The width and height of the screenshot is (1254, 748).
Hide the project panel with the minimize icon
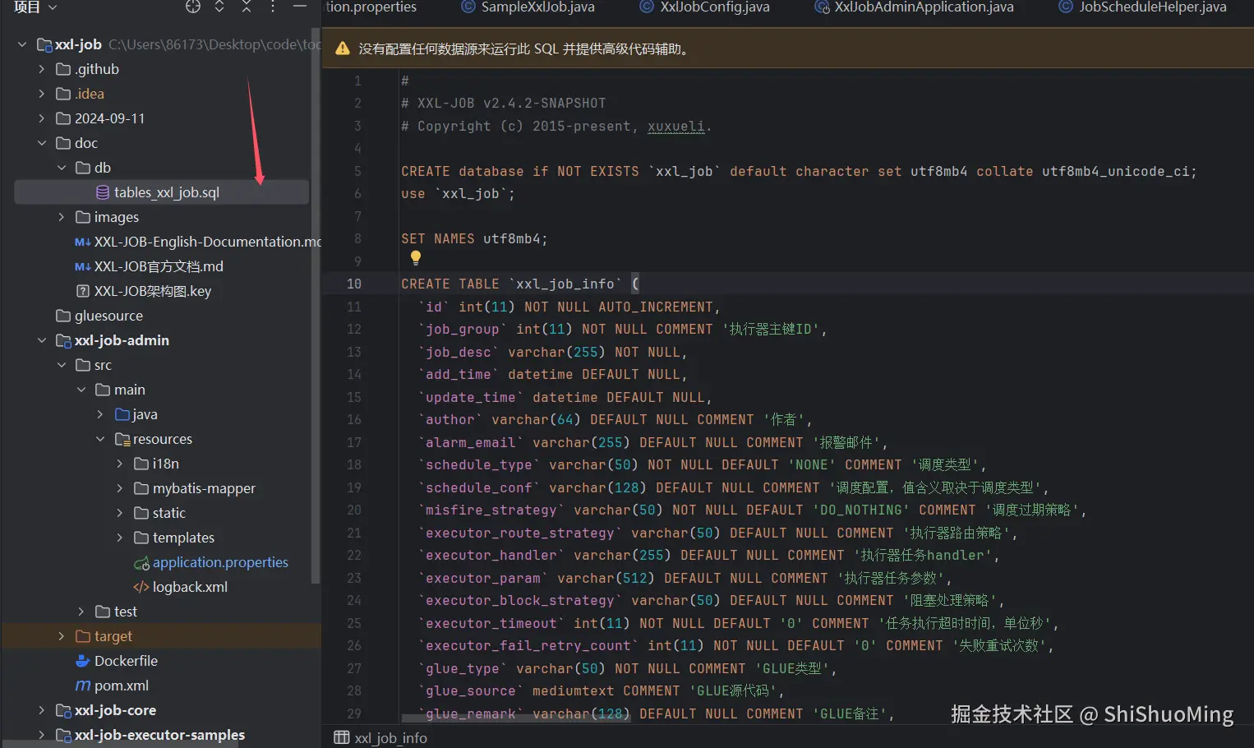coord(300,7)
